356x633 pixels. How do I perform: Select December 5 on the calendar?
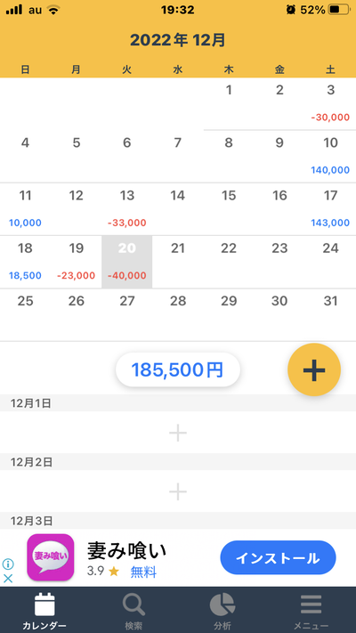[x=77, y=156]
